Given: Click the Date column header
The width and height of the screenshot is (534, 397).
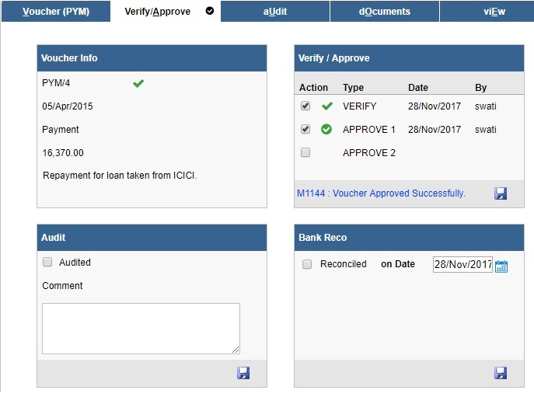Looking at the screenshot, I should coord(418,88).
